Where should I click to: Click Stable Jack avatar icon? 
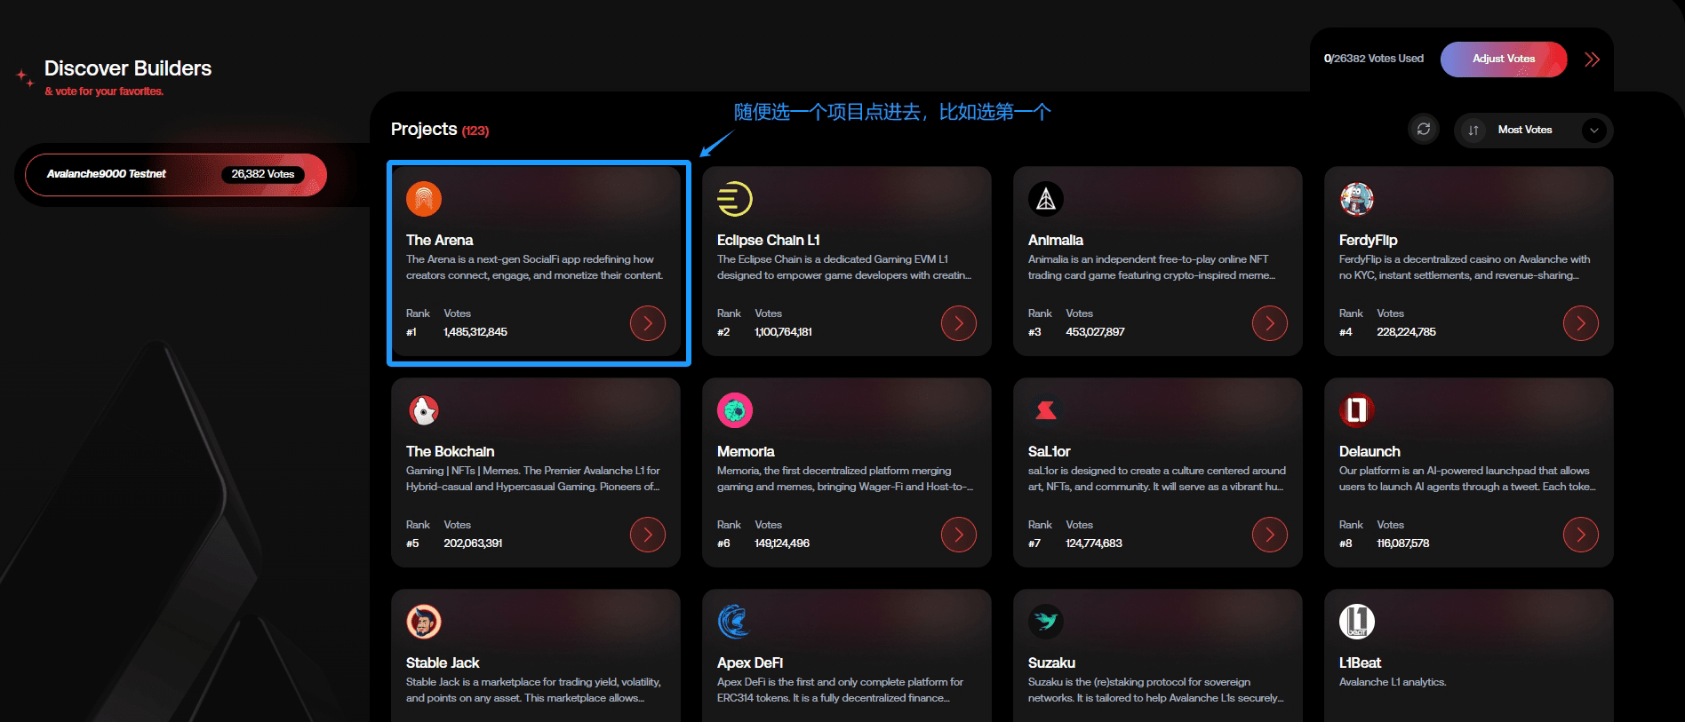point(424,622)
